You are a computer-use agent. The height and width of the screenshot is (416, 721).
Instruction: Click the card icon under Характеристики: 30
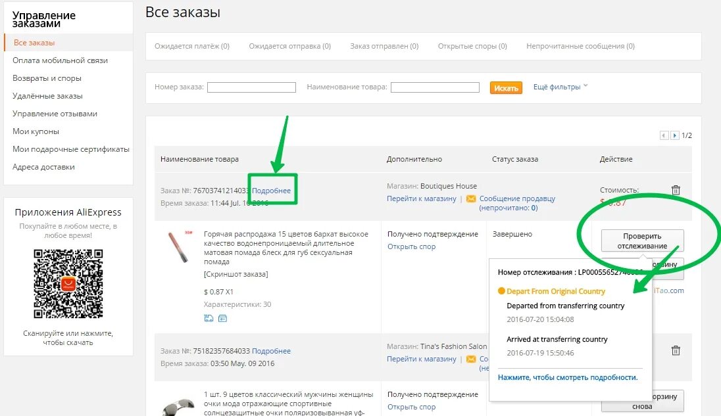point(222,318)
